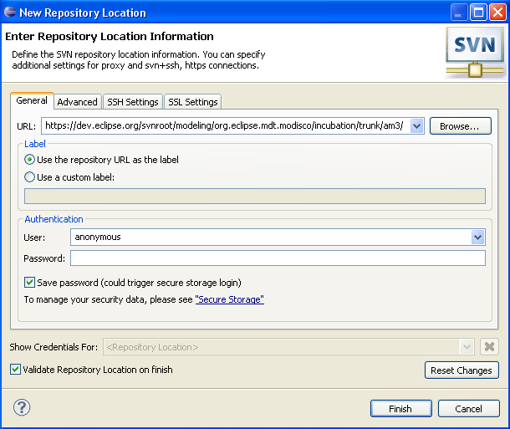
Task: Click the Reset Changes button
Action: pyautogui.click(x=462, y=370)
